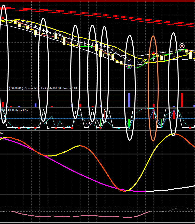Select the thick red bar in the RSI panel
Image resolution: width=195 pixels, height=224 pixels.
point(174,114)
